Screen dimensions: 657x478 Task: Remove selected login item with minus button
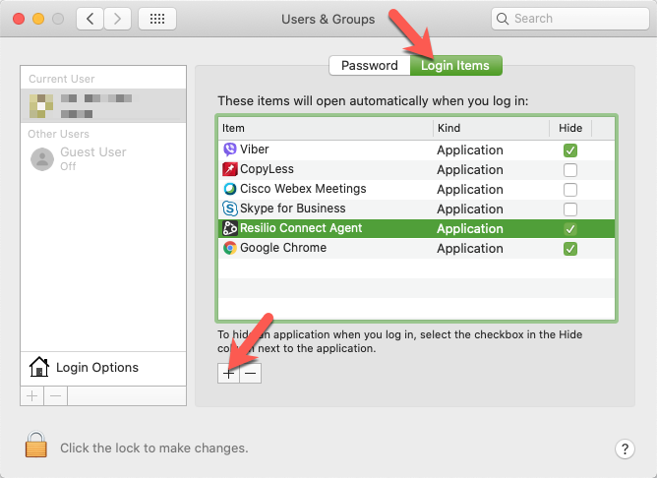coord(250,373)
